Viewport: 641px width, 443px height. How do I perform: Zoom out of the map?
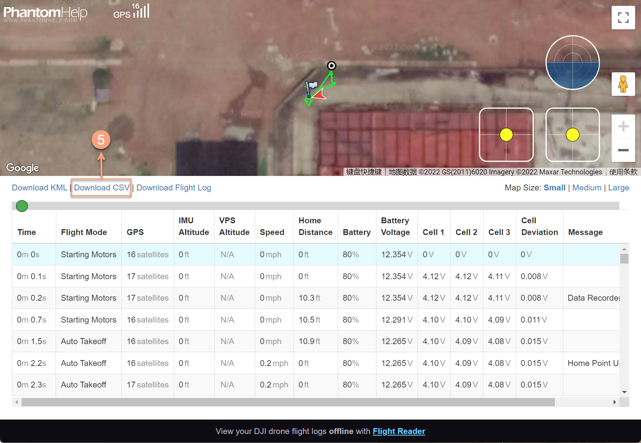(623, 150)
